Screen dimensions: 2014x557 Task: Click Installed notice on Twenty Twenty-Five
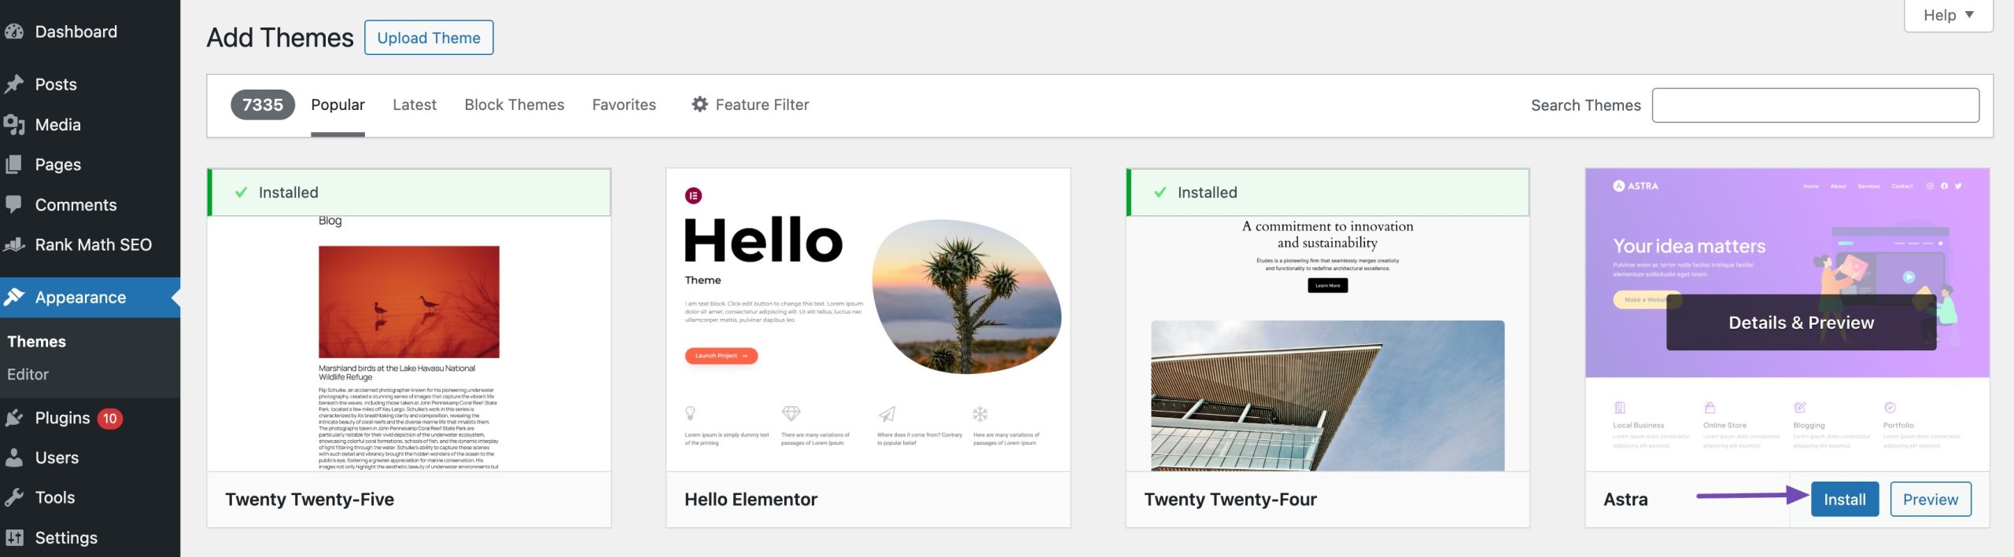[x=409, y=192]
